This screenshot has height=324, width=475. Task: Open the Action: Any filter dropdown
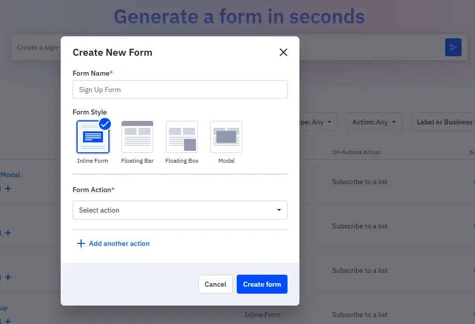tap(374, 122)
